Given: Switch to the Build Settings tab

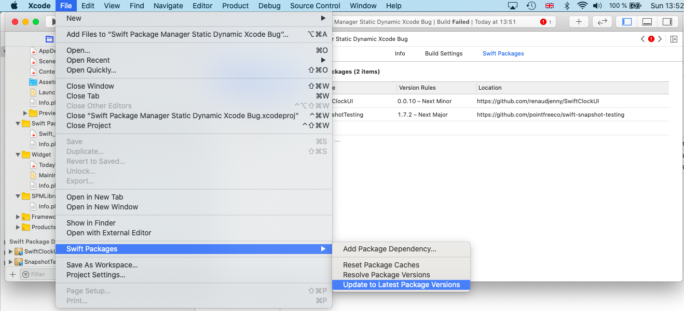Looking at the screenshot, I should click(444, 53).
